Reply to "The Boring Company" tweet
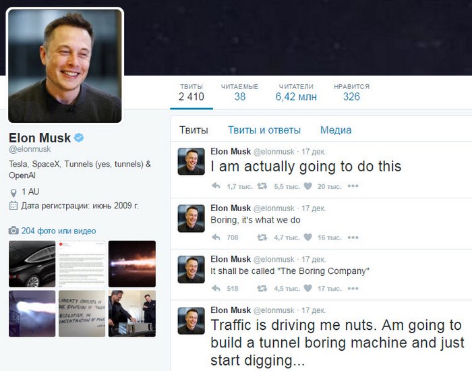The width and height of the screenshot is (472, 371). pyautogui.click(x=216, y=288)
